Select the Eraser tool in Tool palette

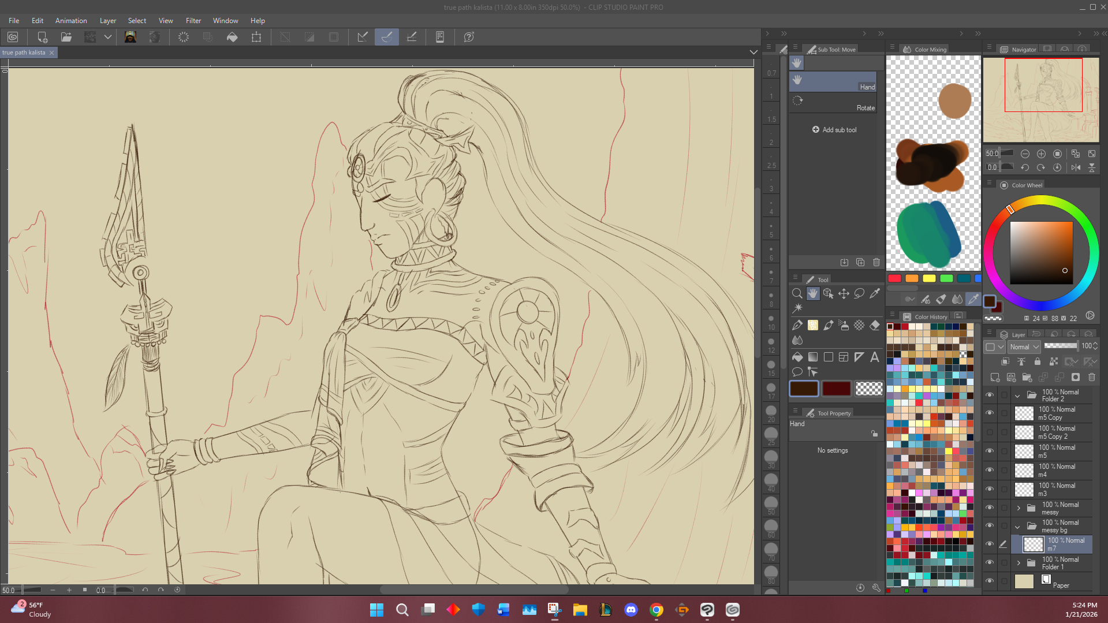pos(875,326)
